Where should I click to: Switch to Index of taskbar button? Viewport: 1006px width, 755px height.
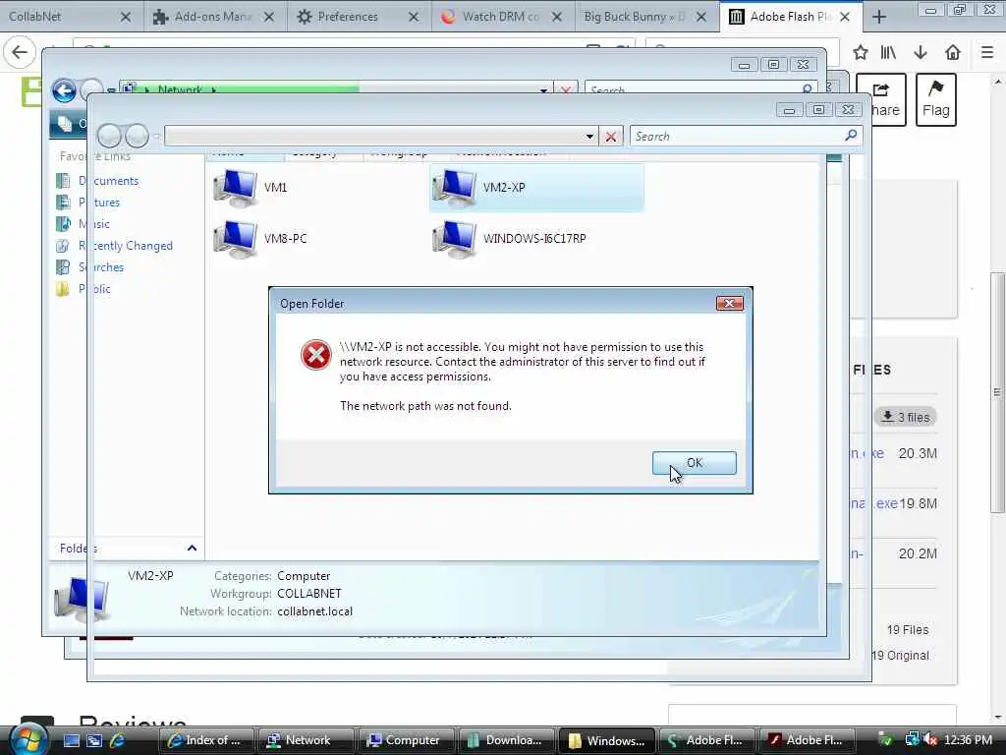pyautogui.click(x=206, y=740)
